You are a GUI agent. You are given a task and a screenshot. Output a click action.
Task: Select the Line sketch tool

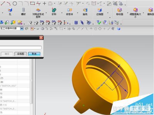click(3, 3)
